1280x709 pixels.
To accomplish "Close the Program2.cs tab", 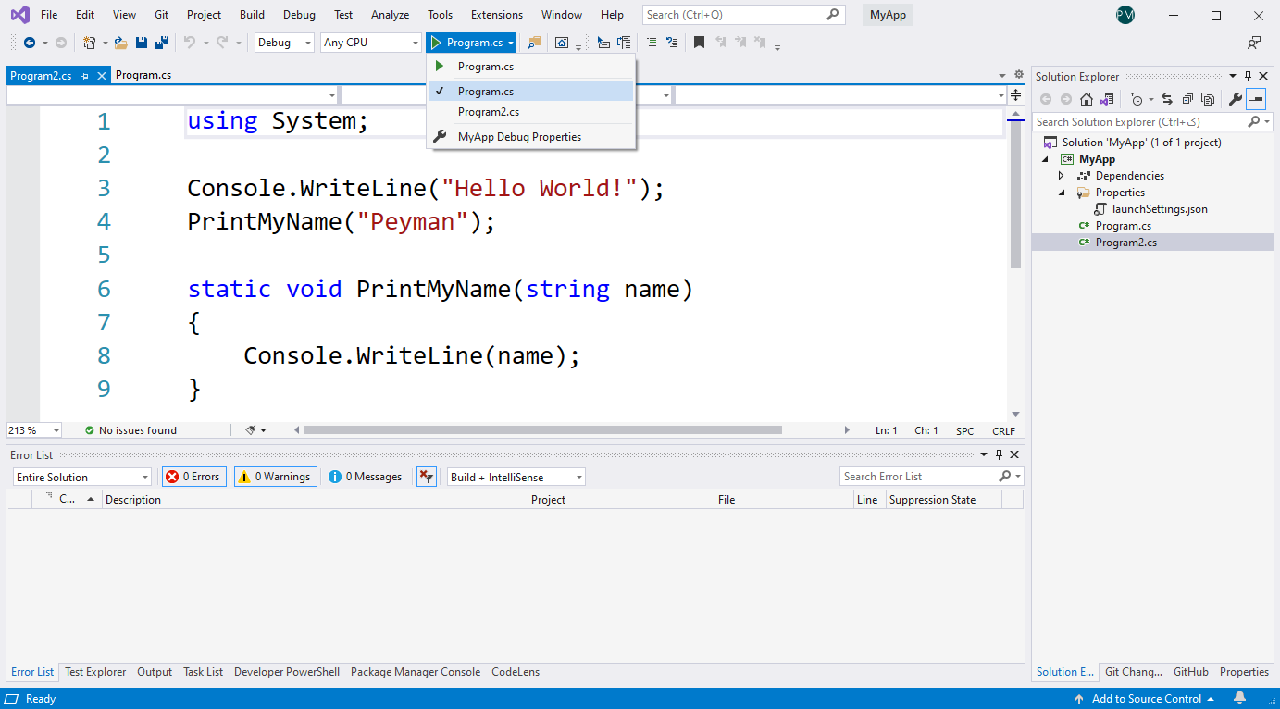I will (102, 76).
